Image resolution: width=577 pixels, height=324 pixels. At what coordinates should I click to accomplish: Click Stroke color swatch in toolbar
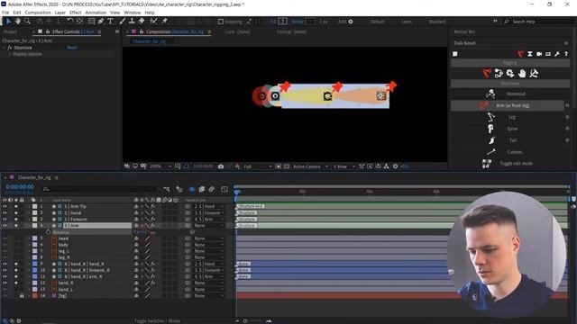pyautogui.click(x=310, y=22)
